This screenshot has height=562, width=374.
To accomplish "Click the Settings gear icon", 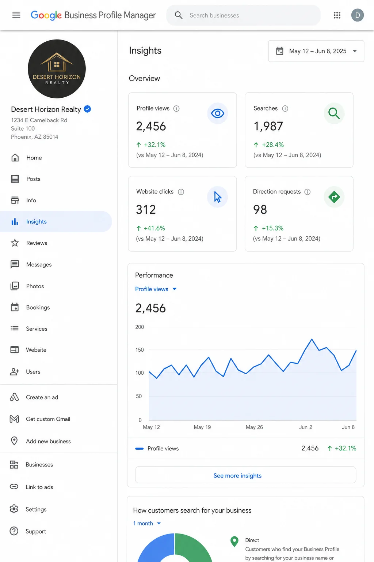I will (x=14, y=509).
